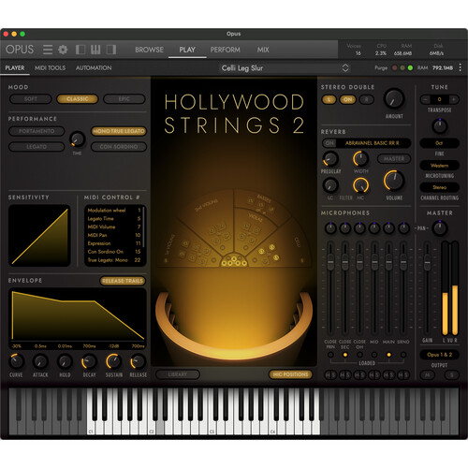
Task: Click the red Purge indicator dot
Action: 395,67
